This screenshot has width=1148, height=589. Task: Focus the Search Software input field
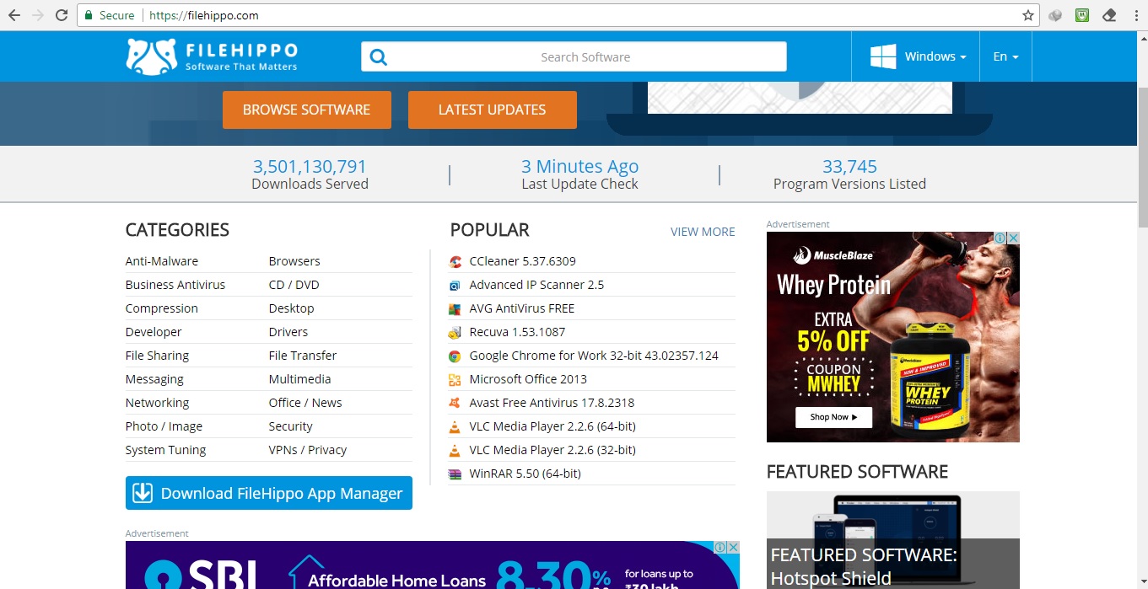click(x=585, y=57)
